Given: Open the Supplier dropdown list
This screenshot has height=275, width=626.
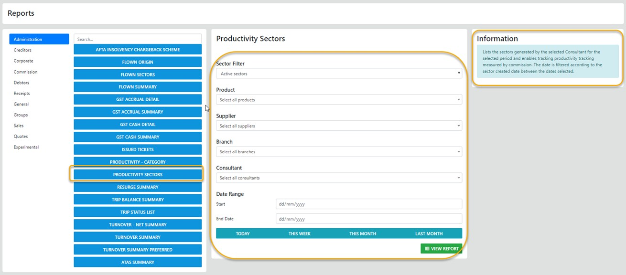Looking at the screenshot, I should point(339,126).
